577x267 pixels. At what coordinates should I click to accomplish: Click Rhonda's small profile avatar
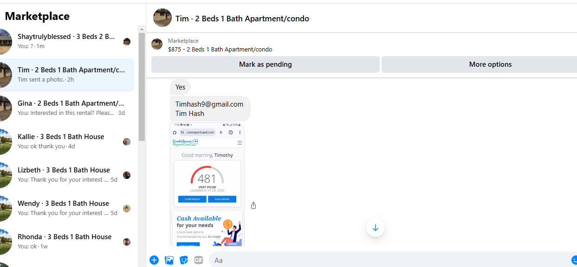[127, 242]
